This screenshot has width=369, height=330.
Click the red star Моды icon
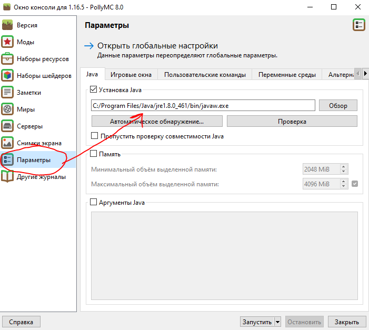coord(7,42)
